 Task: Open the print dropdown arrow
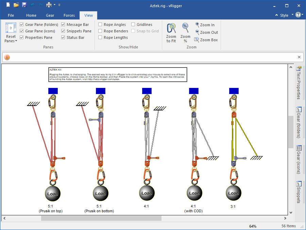pos(54,5)
